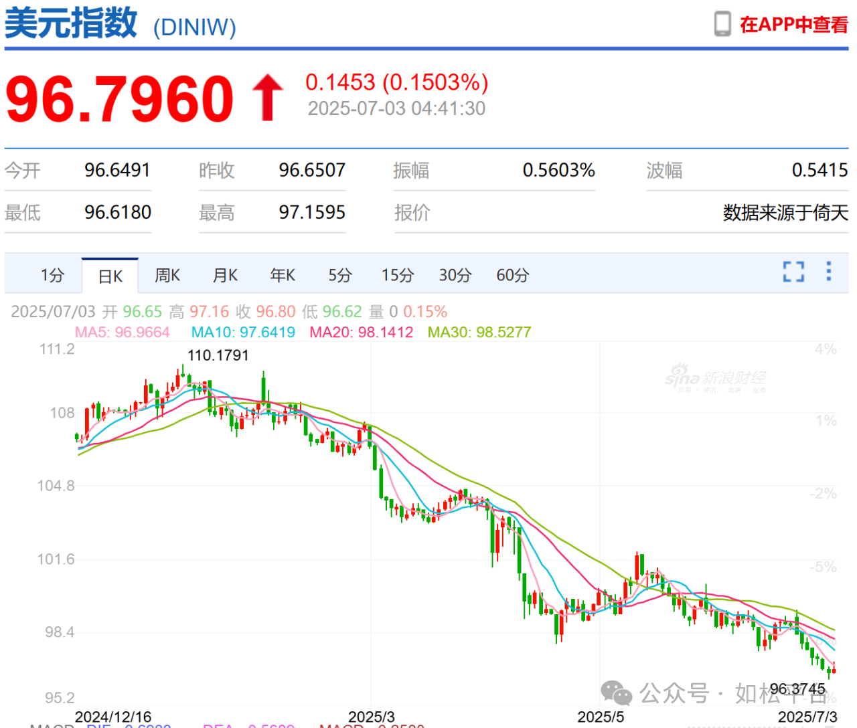Switch to the 周K chart tab
857x728 pixels.
(x=167, y=275)
